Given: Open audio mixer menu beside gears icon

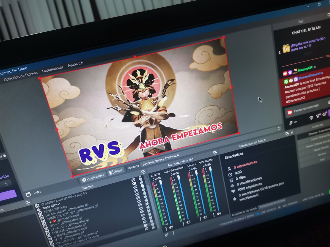Looking at the screenshot, I should point(173,233).
